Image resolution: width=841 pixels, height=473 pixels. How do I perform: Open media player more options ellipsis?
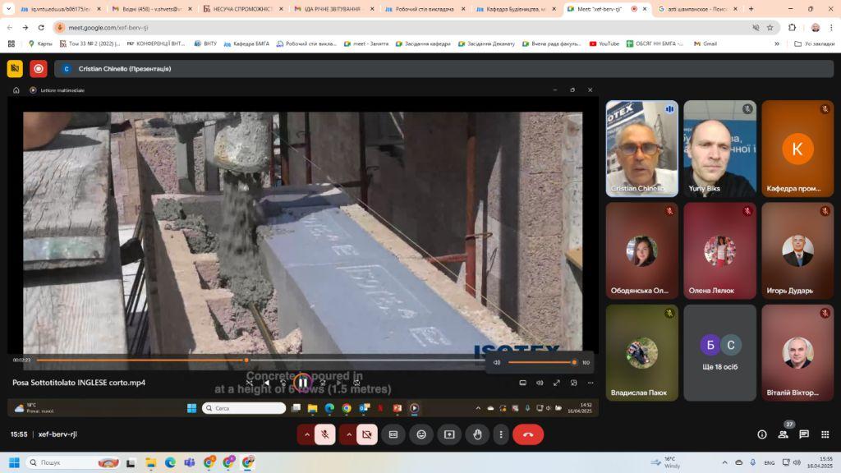(591, 383)
